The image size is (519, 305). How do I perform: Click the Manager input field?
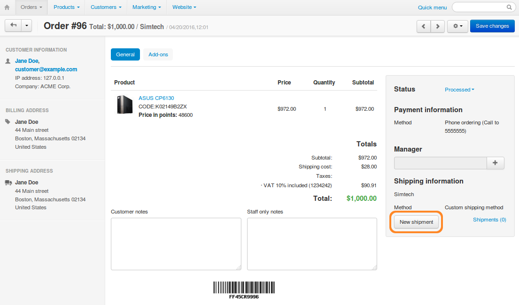441,163
